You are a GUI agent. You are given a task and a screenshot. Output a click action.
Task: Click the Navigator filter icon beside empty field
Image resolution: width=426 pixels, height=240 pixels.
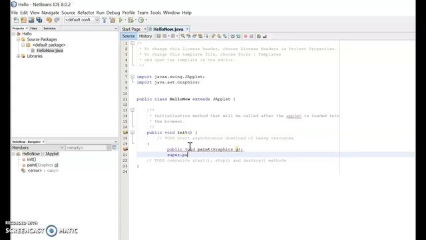coord(114,147)
